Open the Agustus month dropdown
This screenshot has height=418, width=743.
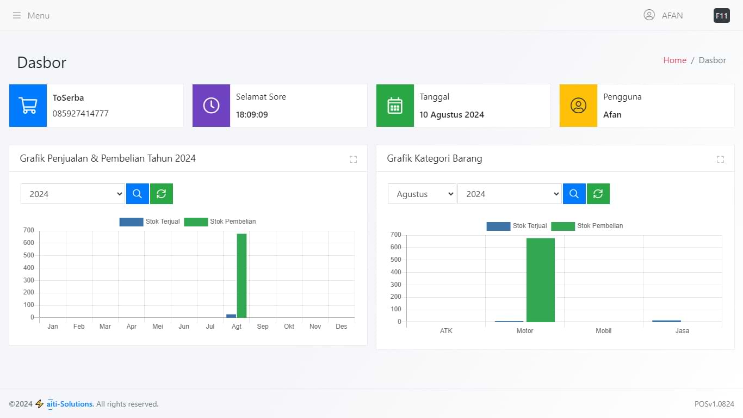click(x=422, y=194)
